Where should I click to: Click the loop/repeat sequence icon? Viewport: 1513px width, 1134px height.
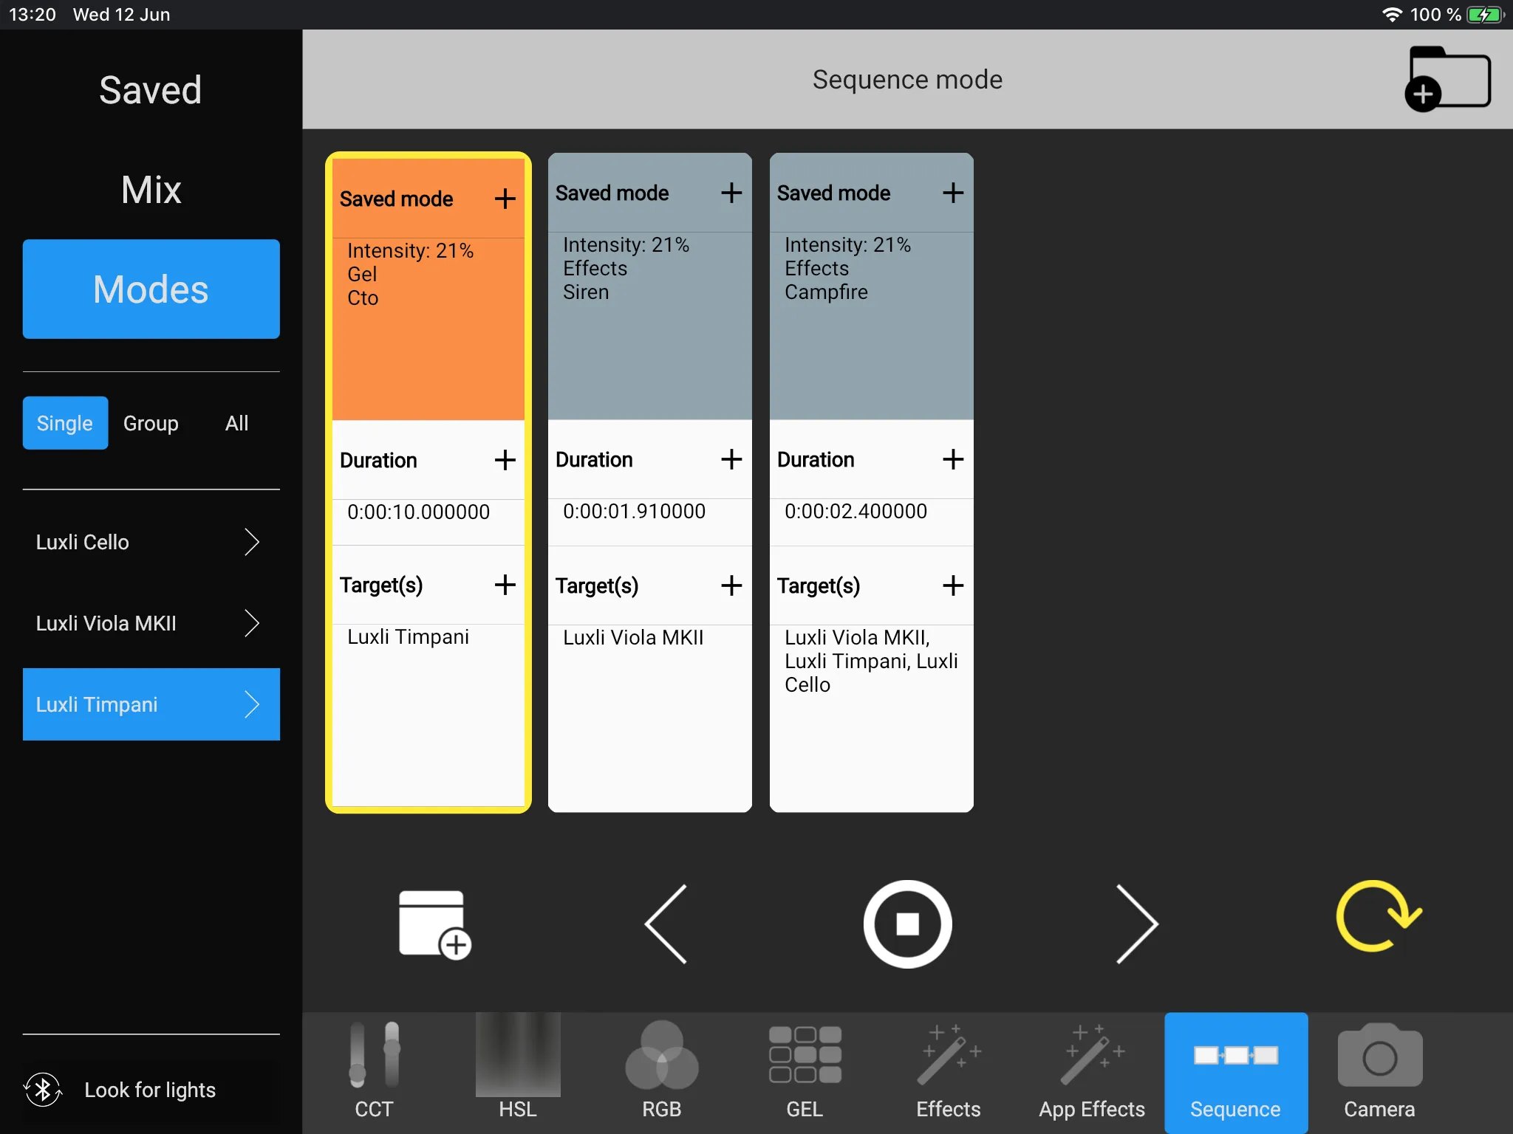pyautogui.click(x=1373, y=922)
